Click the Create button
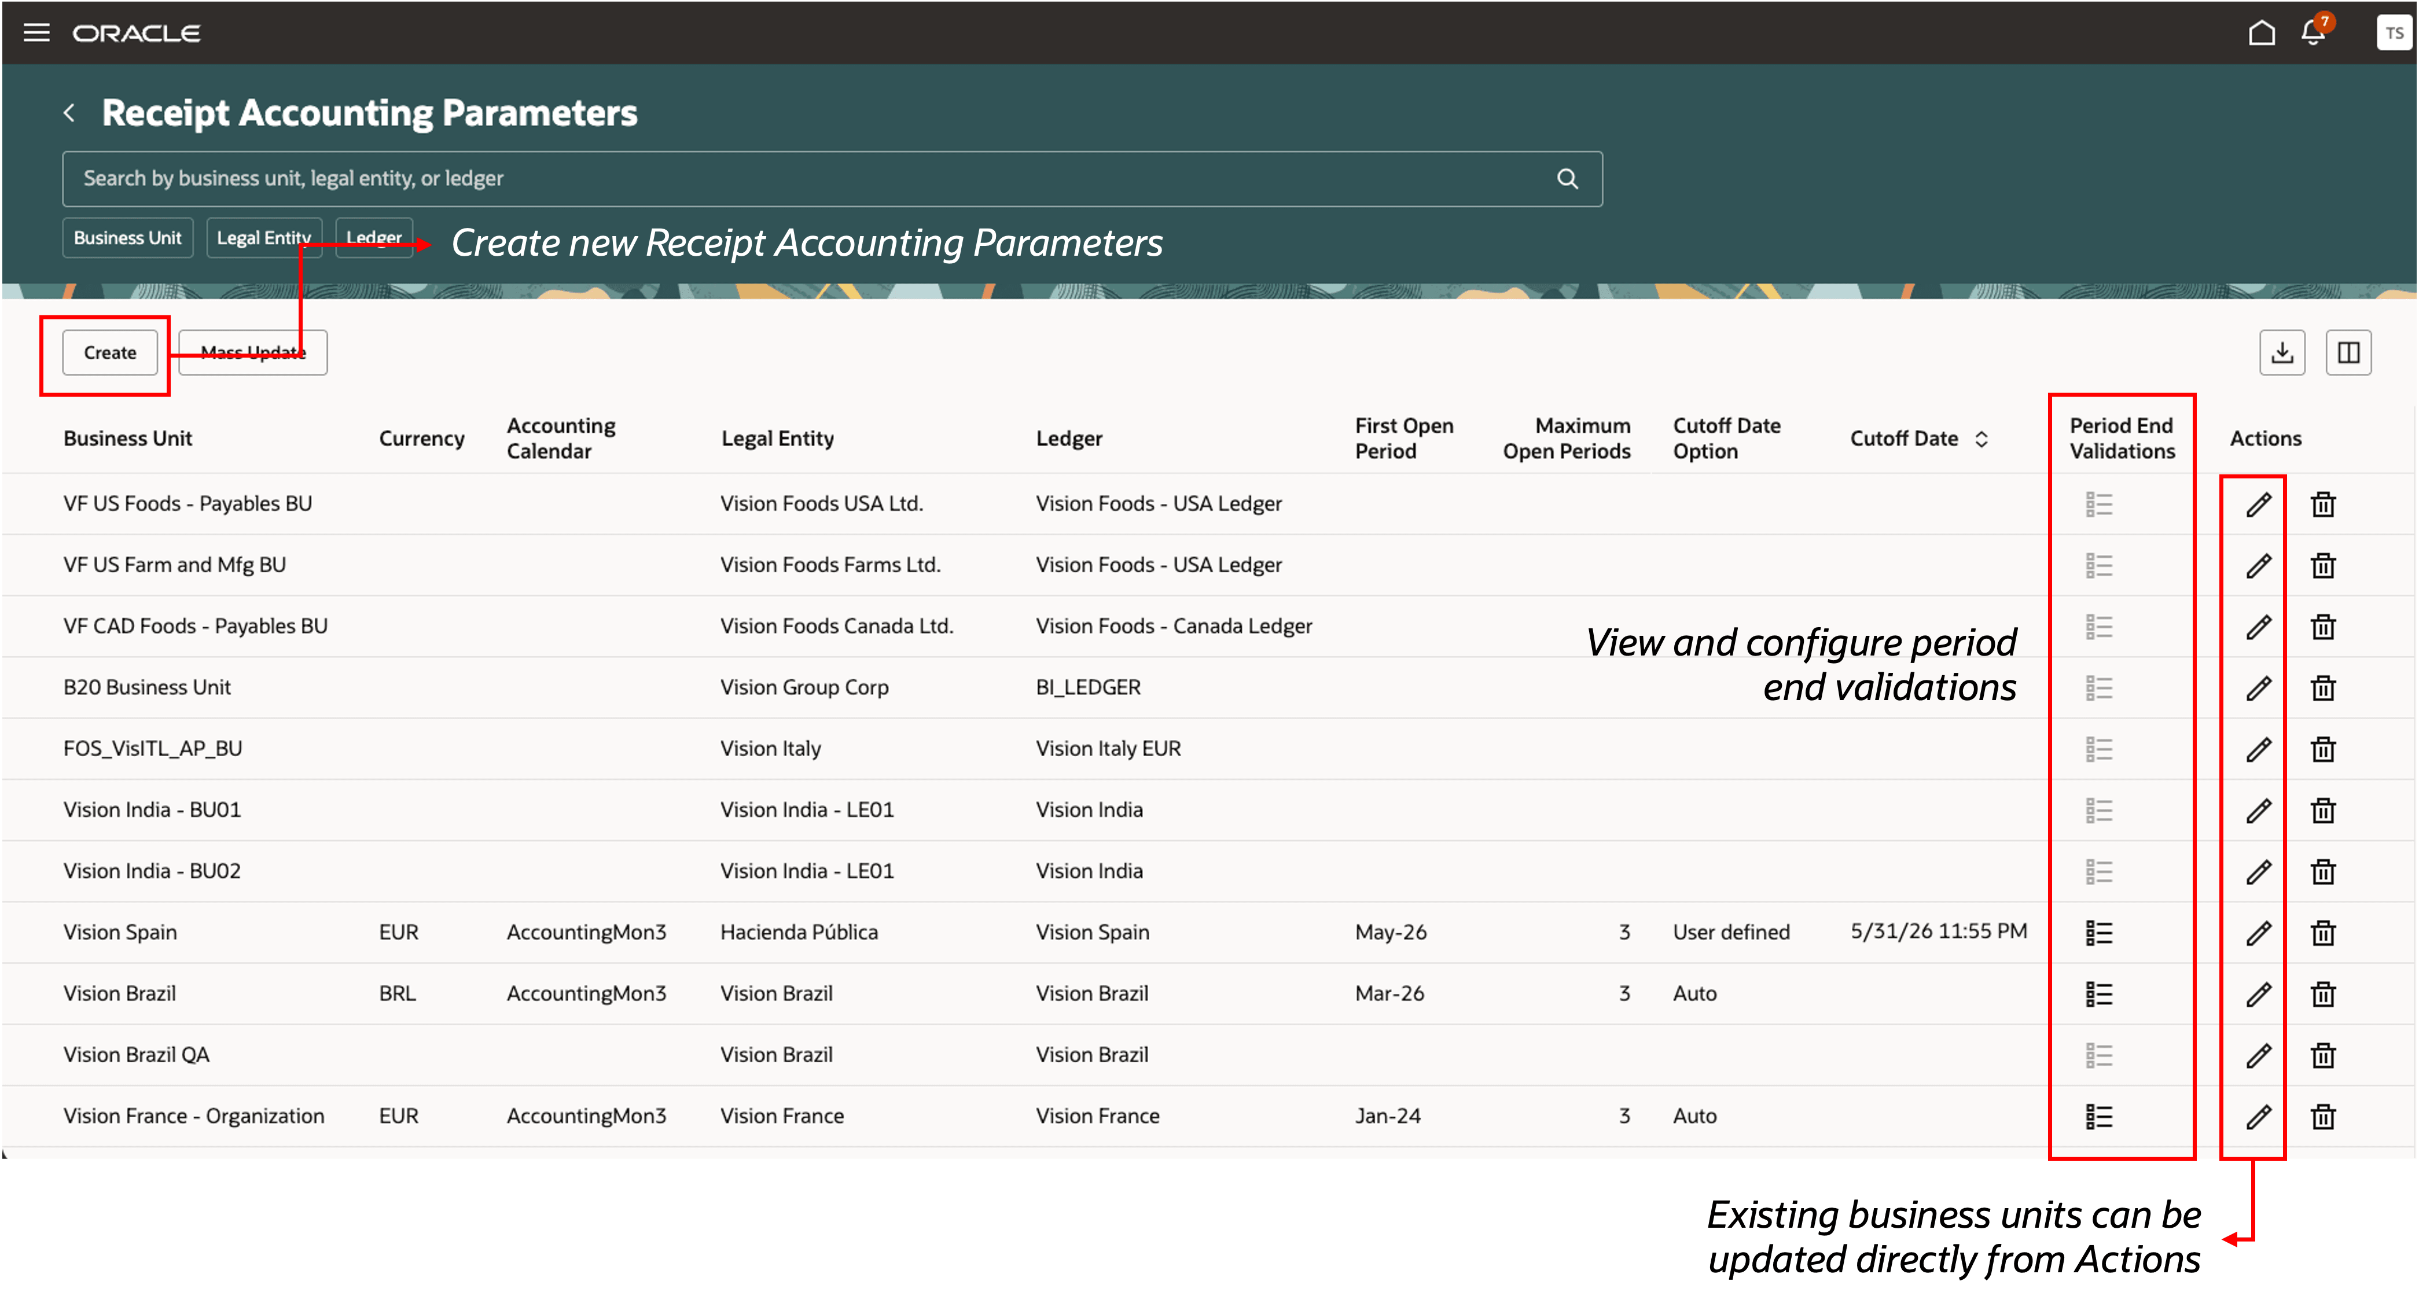This screenshot has width=2419, height=1307. pyautogui.click(x=110, y=353)
